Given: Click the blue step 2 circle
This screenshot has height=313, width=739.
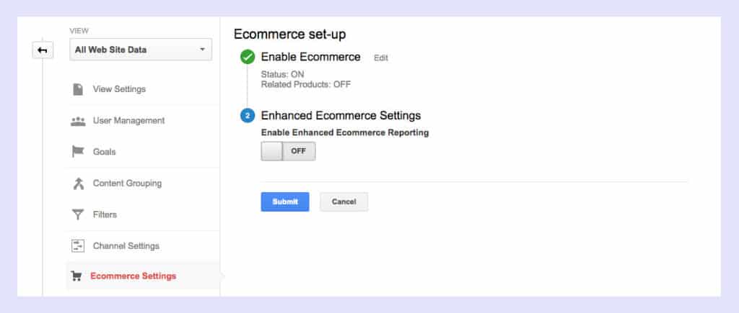Looking at the screenshot, I should pos(248,116).
